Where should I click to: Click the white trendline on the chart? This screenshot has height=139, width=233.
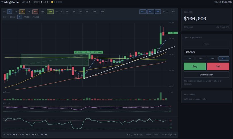click(x=129, y=63)
